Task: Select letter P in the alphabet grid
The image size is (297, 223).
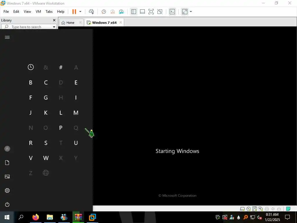Action: click(x=61, y=128)
